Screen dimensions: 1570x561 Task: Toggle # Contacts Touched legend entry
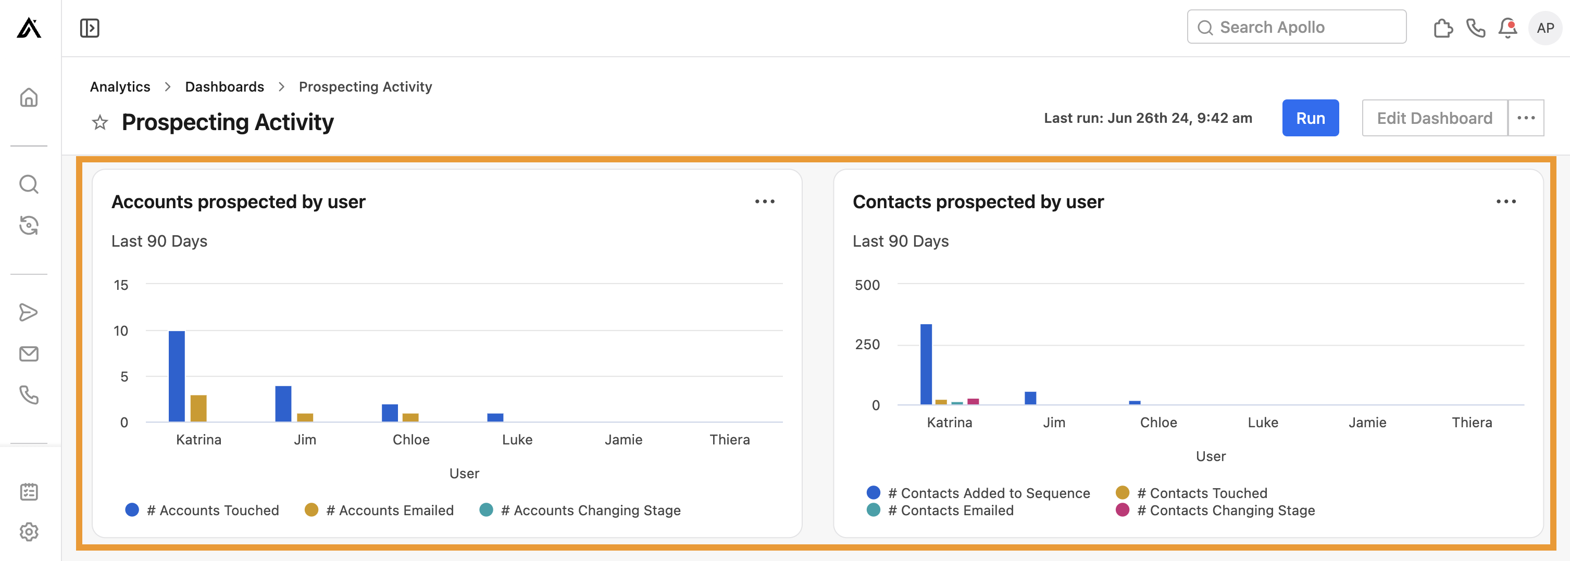[x=1191, y=493]
